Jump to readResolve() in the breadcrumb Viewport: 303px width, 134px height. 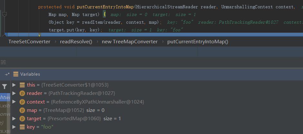(76, 42)
